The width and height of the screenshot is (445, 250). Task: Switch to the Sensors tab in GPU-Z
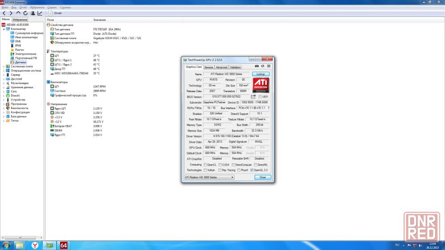tap(209, 67)
